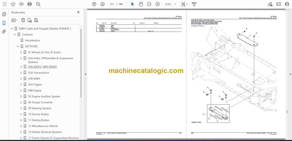292x141 pixels.
Task: Go to the previous page arrow
Action: (x=94, y=4)
